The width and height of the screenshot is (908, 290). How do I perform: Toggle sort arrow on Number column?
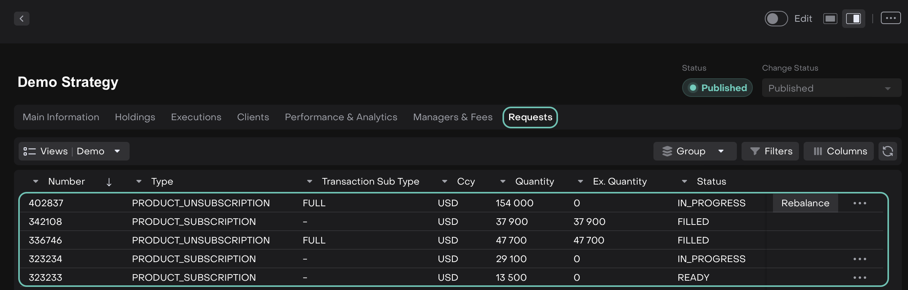(109, 182)
